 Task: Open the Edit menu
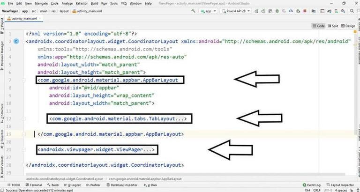tap(19, 3)
